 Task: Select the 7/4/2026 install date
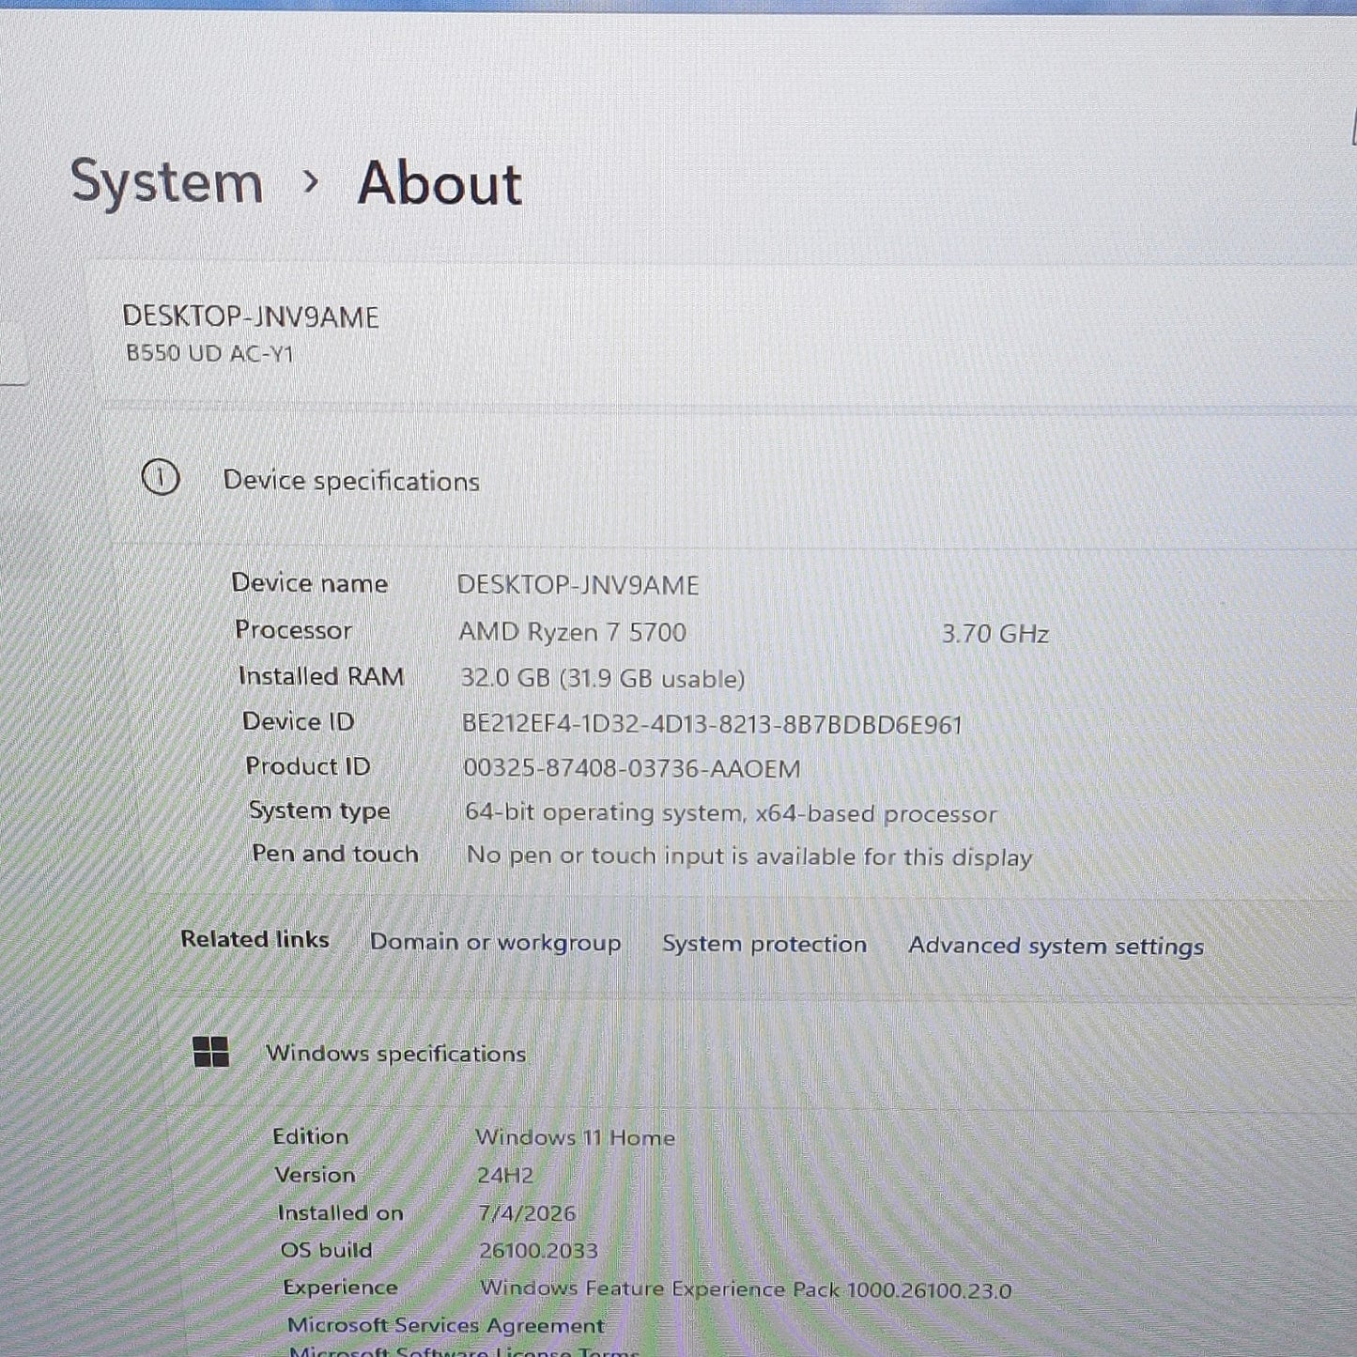(527, 1213)
